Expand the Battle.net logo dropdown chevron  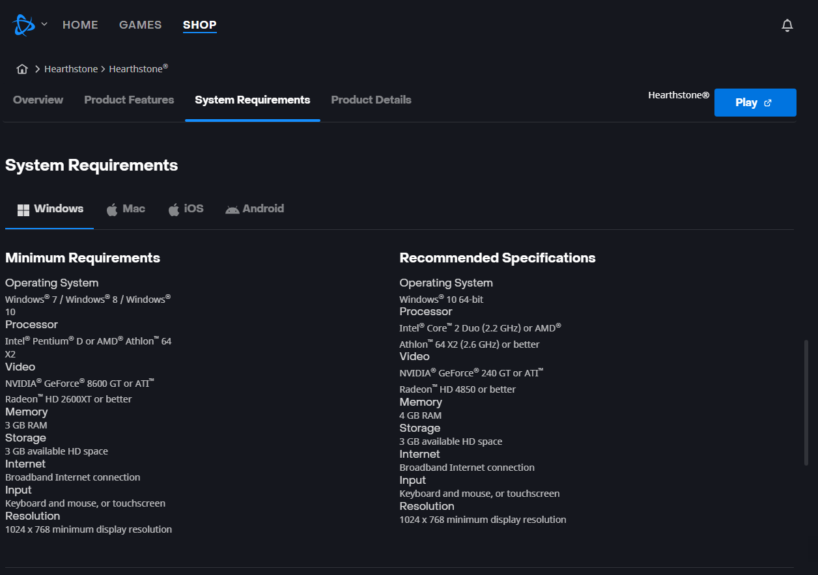tap(44, 25)
